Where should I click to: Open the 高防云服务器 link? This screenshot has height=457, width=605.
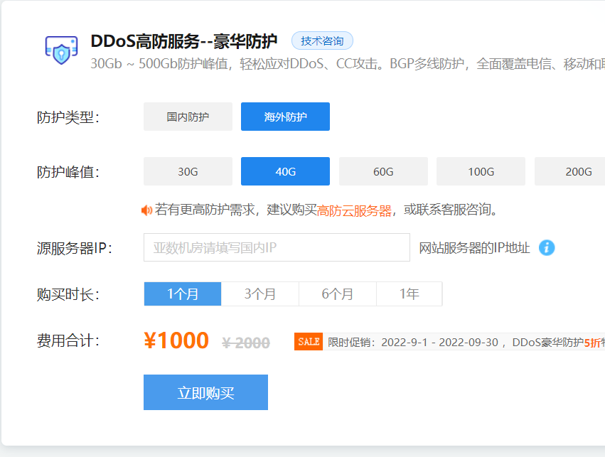[x=354, y=210]
